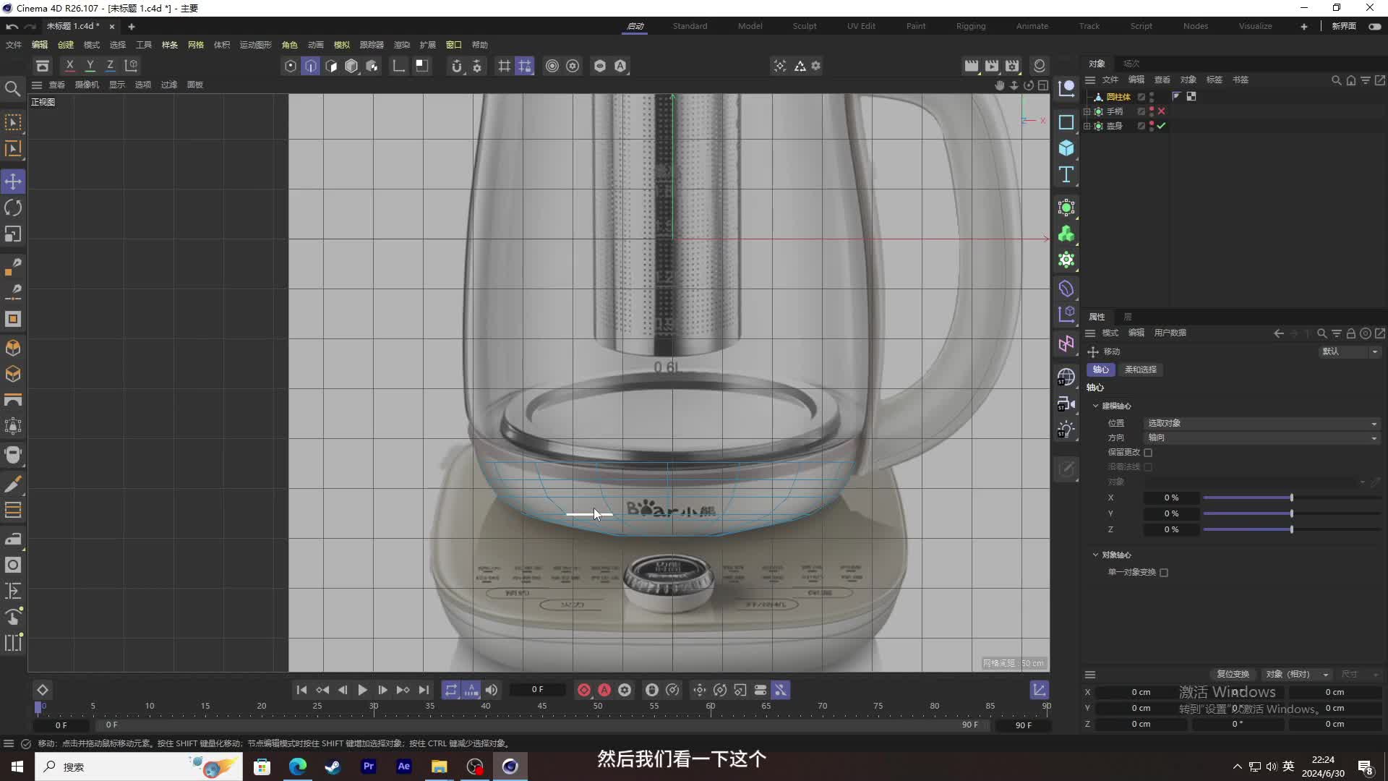Switch to points mode icon
The image size is (1388, 781).
(291, 66)
